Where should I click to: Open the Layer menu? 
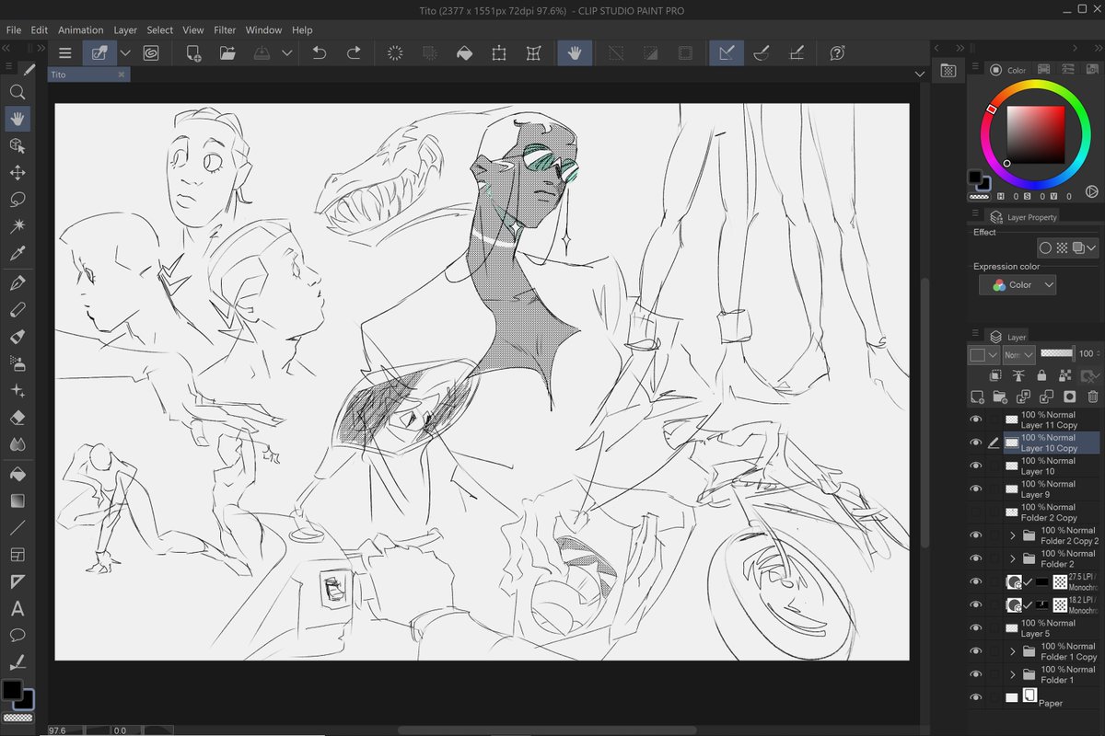125,30
